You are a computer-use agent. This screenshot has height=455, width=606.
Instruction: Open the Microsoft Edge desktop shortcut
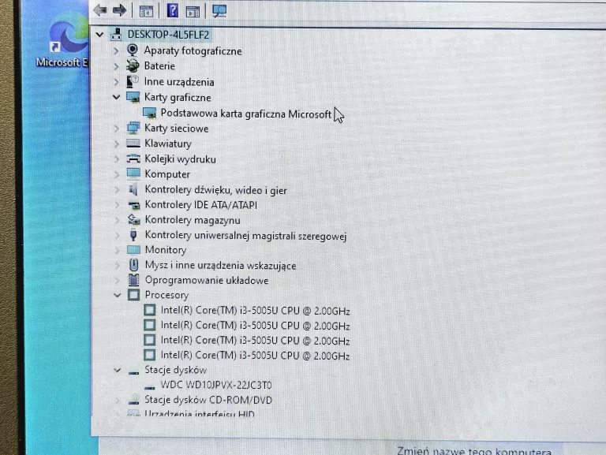tap(62, 43)
